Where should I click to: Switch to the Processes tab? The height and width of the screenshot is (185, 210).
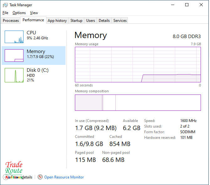pos(11,21)
